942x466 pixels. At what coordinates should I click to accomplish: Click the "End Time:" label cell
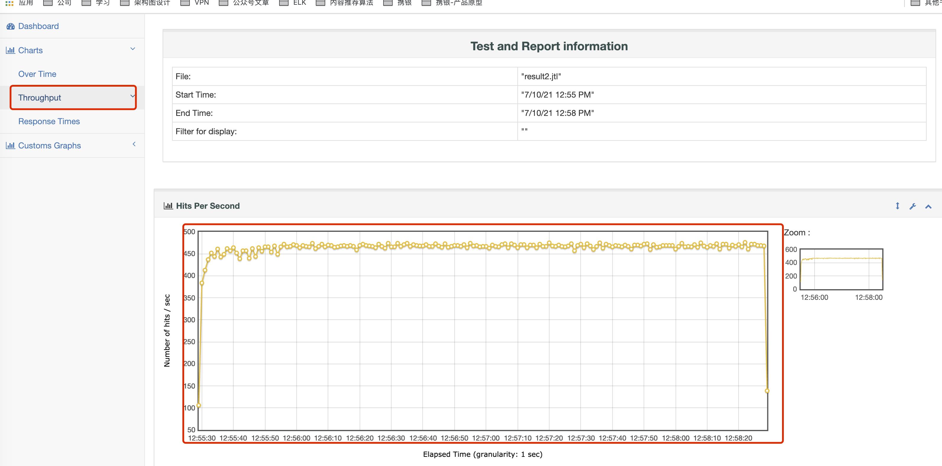pyautogui.click(x=345, y=113)
